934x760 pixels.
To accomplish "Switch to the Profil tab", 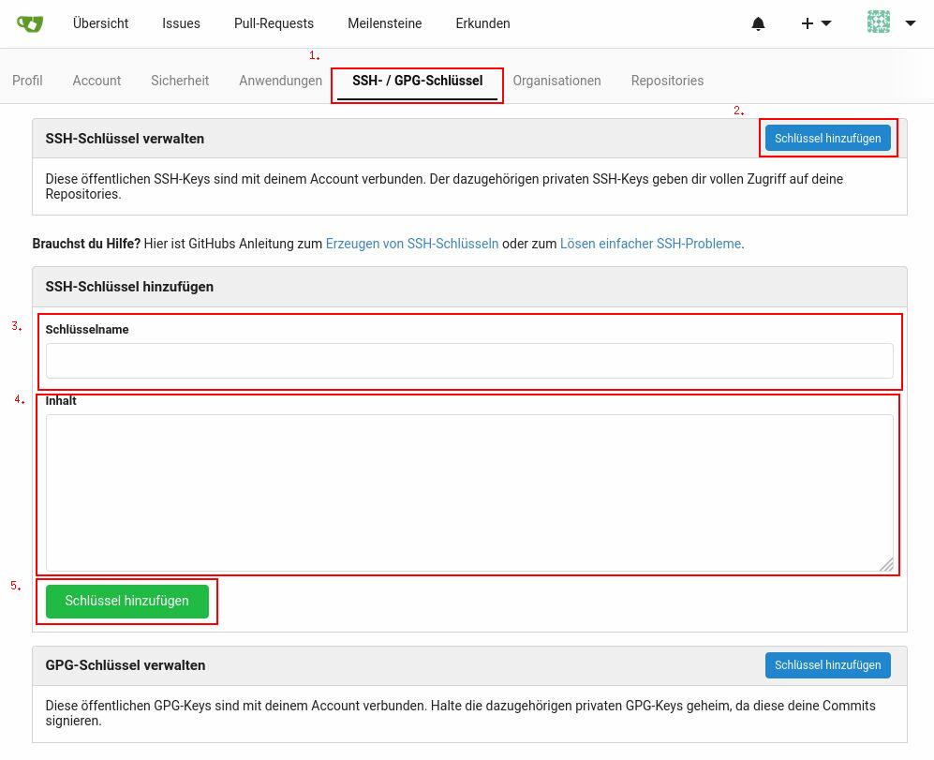I will point(27,81).
